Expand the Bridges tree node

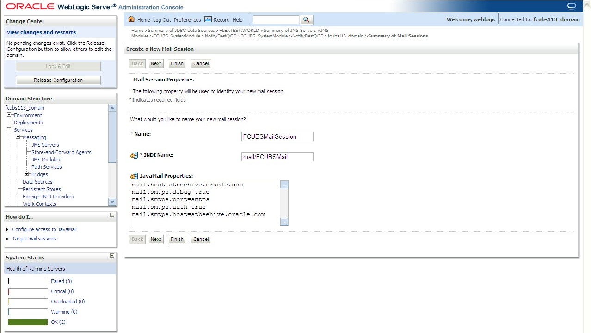27,174
